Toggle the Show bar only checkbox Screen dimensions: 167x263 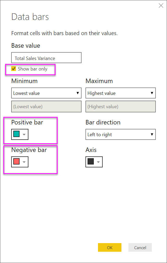point(14,69)
